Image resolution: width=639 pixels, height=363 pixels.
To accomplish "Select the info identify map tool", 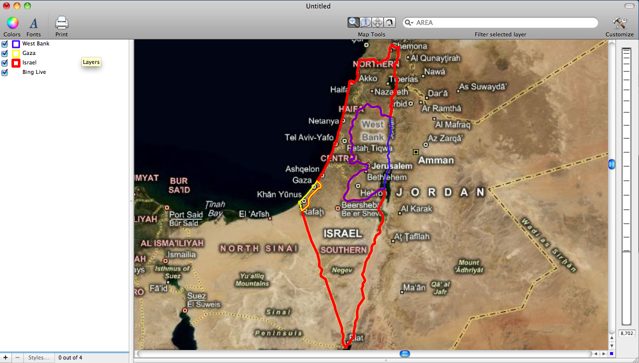I will click(365, 22).
